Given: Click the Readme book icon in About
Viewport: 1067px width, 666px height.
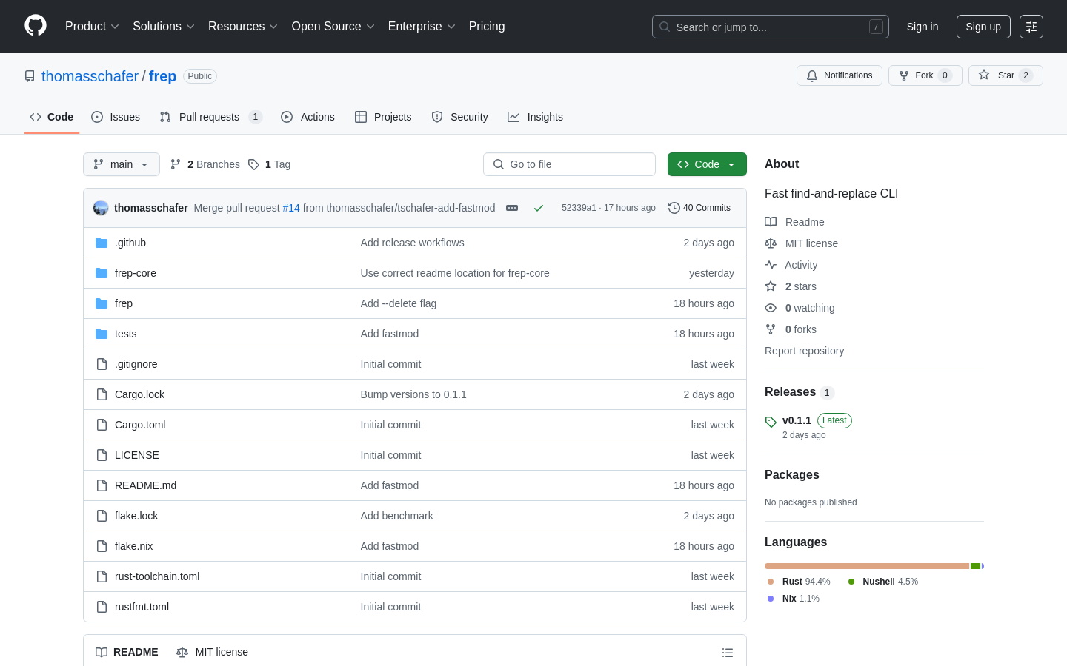Looking at the screenshot, I should point(771,222).
